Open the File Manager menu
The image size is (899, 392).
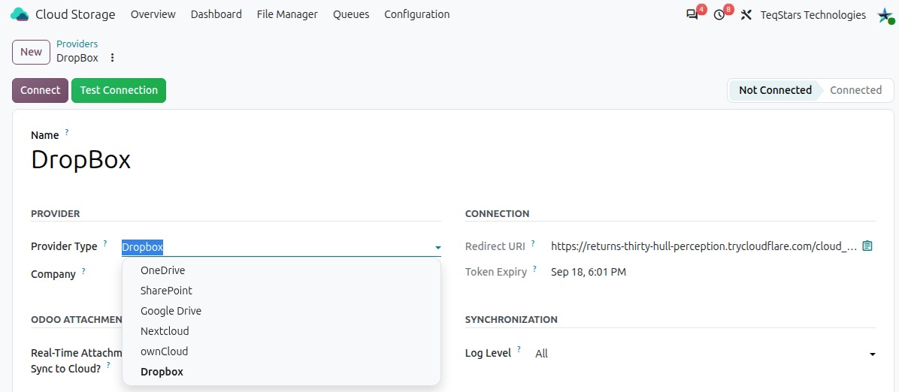pyautogui.click(x=287, y=14)
